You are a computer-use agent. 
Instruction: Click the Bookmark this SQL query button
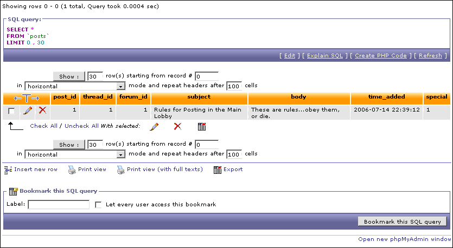(x=402, y=222)
